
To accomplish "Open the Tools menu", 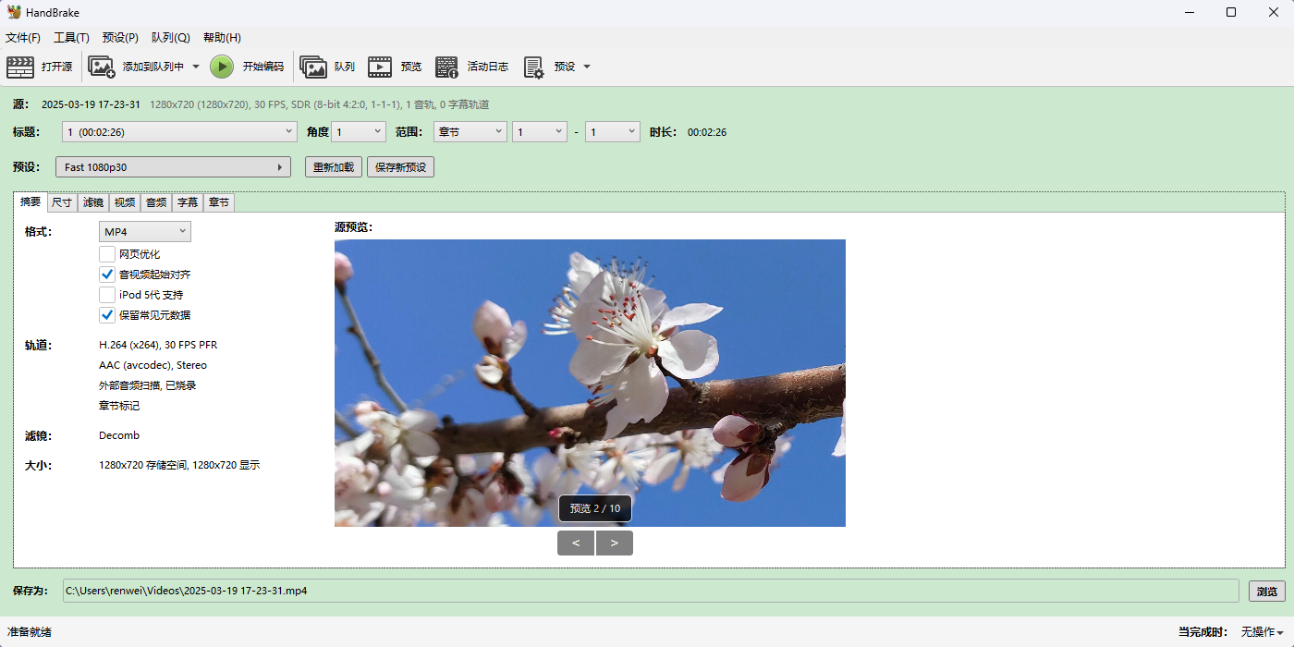I will click(71, 38).
